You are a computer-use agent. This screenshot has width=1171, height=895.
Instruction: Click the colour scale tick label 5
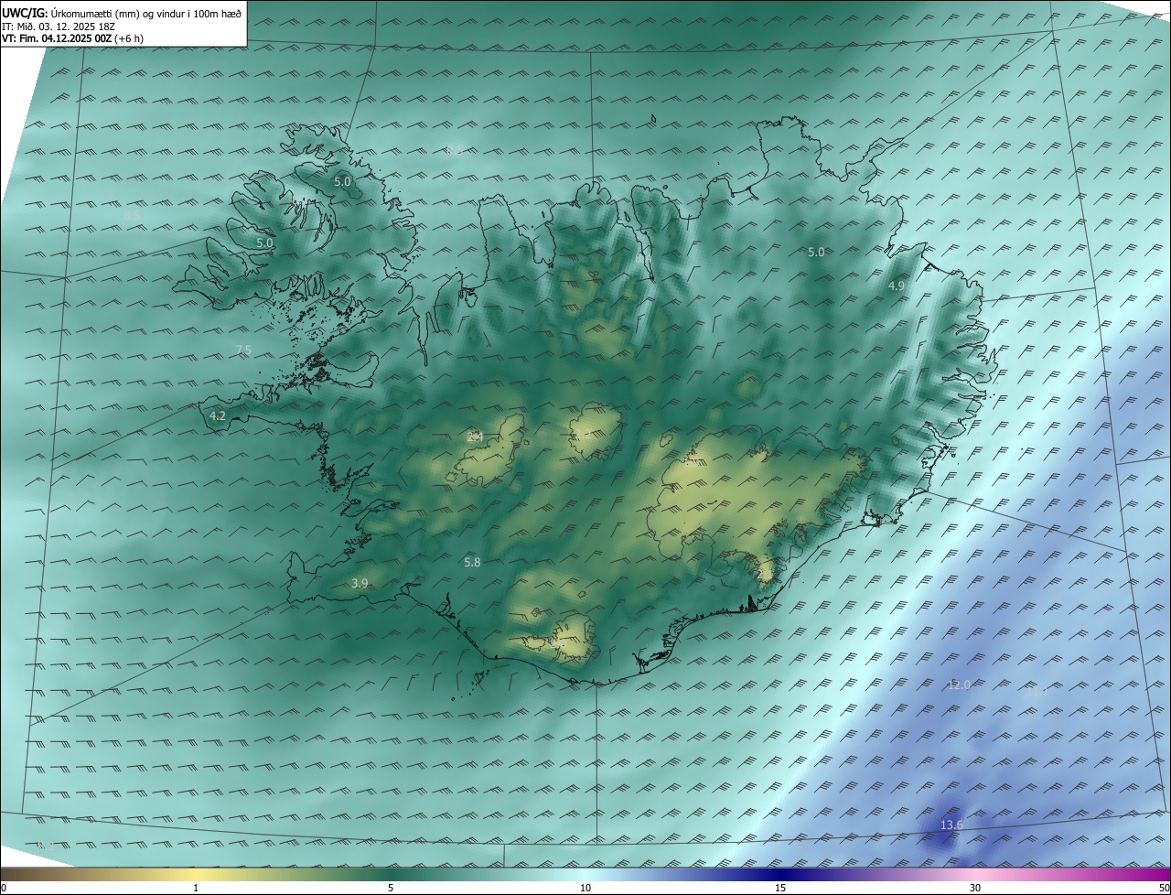tap(391, 888)
